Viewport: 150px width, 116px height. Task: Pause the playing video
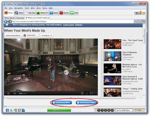pos(8,94)
